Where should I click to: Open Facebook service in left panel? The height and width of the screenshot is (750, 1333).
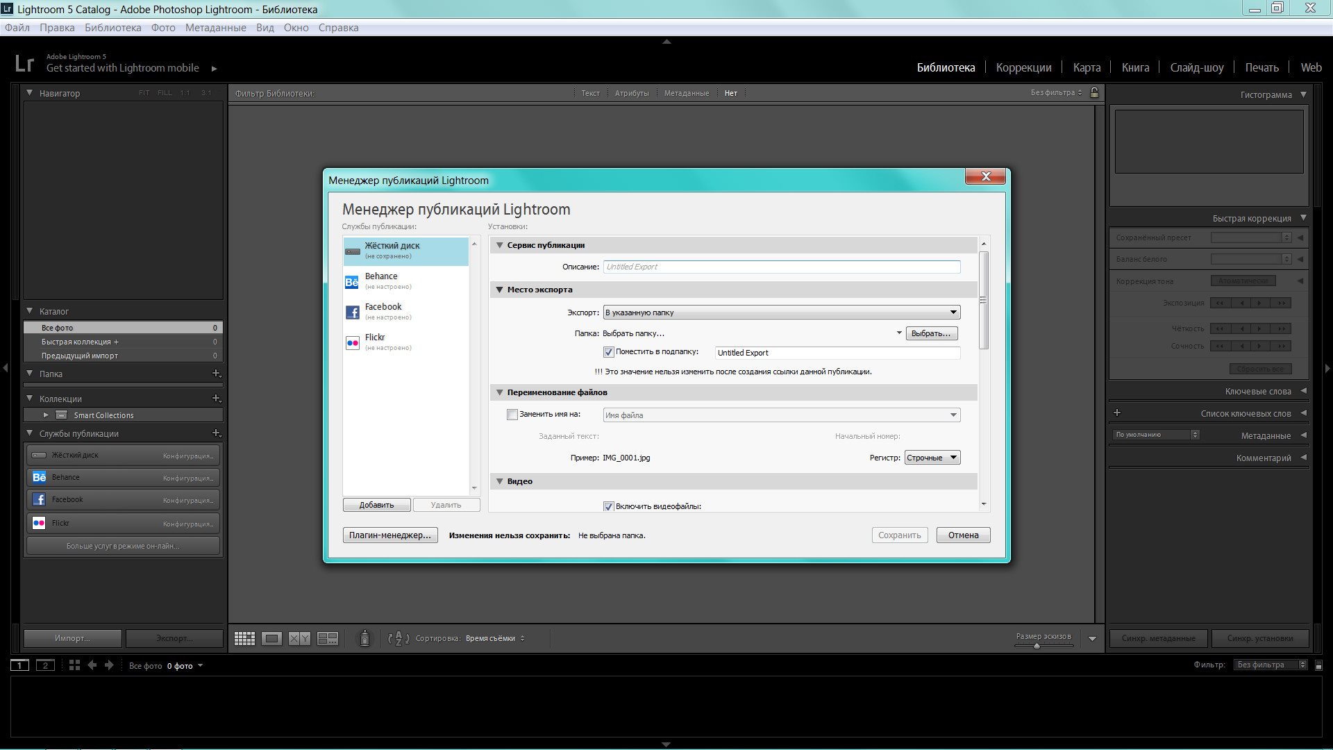pos(123,499)
